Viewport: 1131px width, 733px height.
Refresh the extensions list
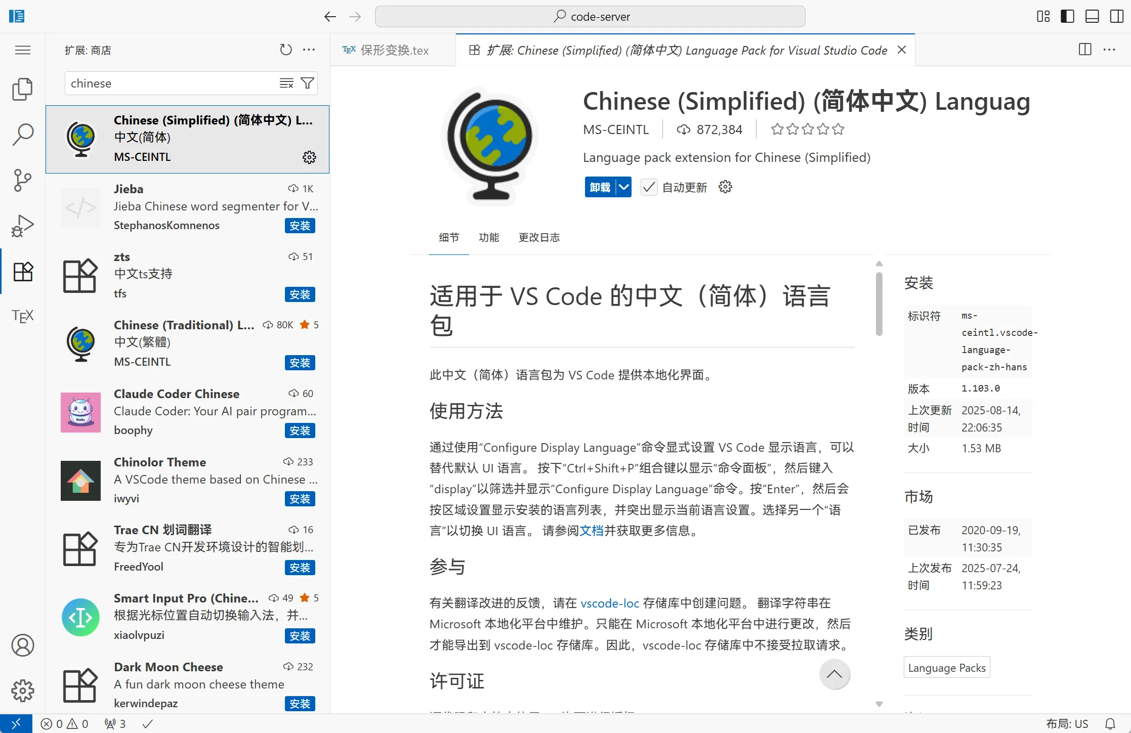(x=286, y=50)
